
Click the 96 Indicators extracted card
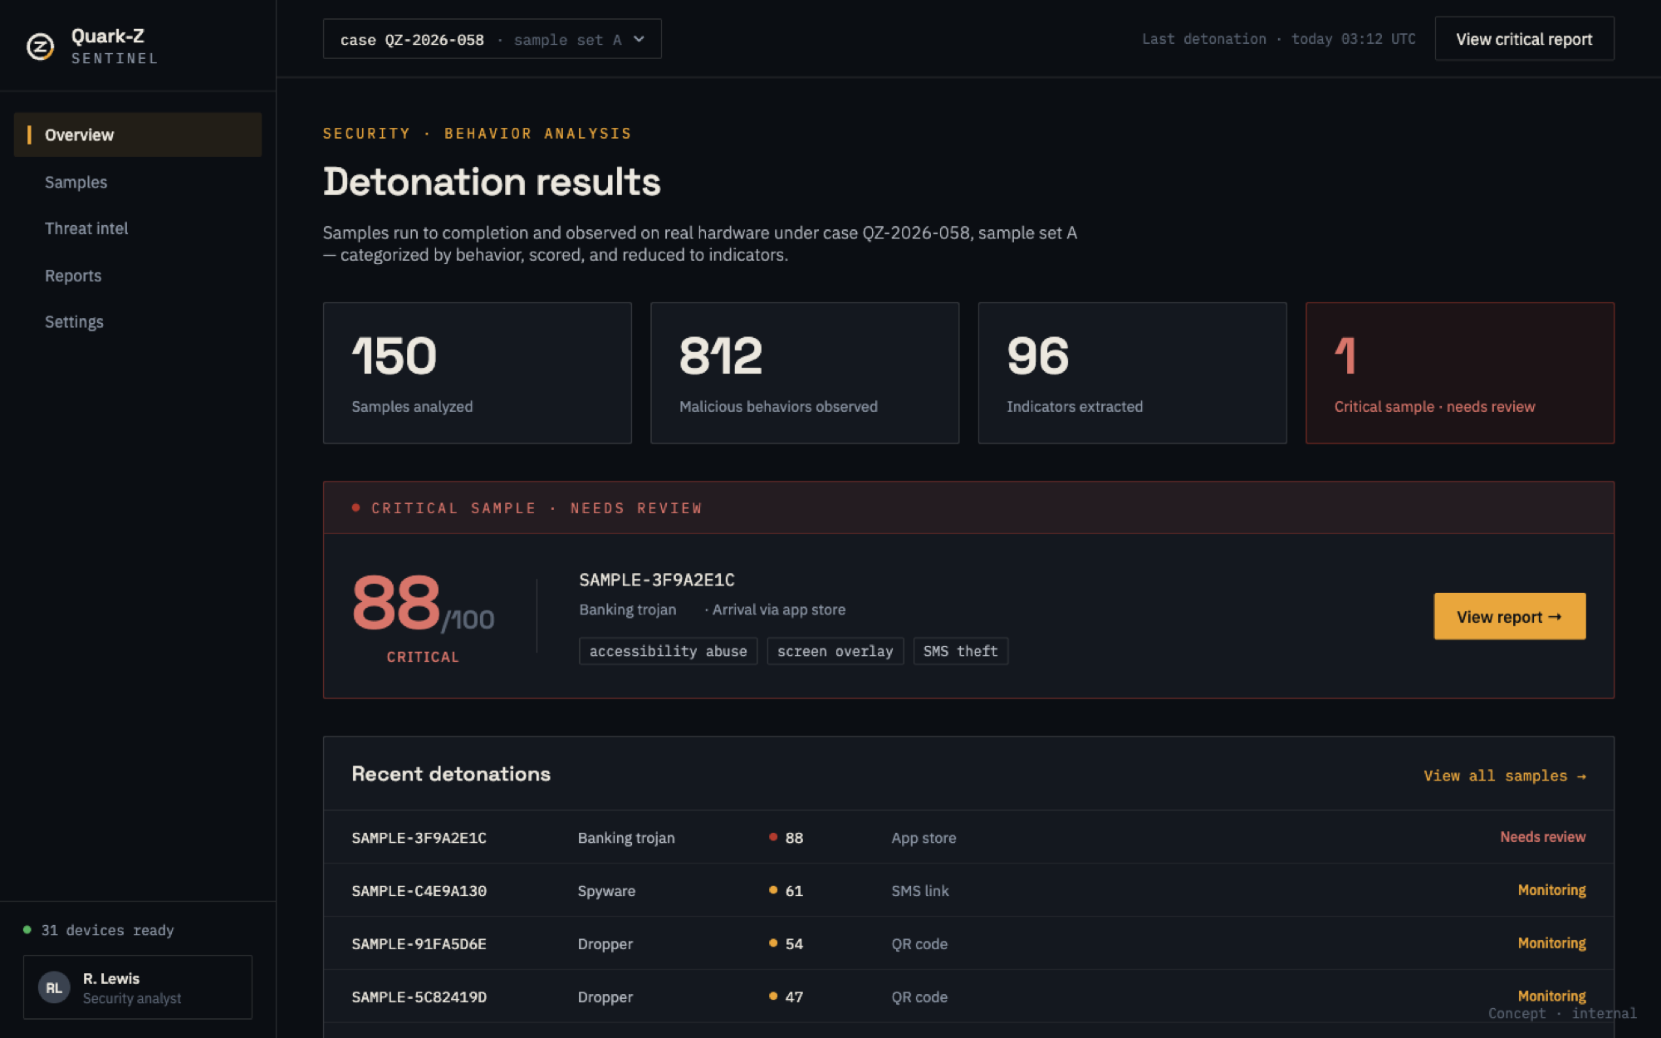coord(1132,373)
